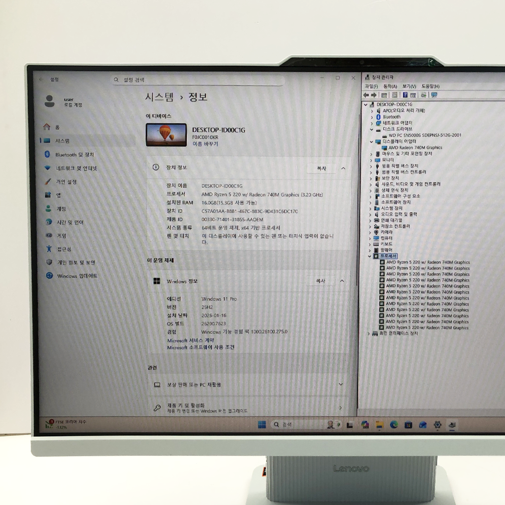505x505 pixels.
Task: Click Settings window back arrow
Action: pyautogui.click(x=41, y=79)
